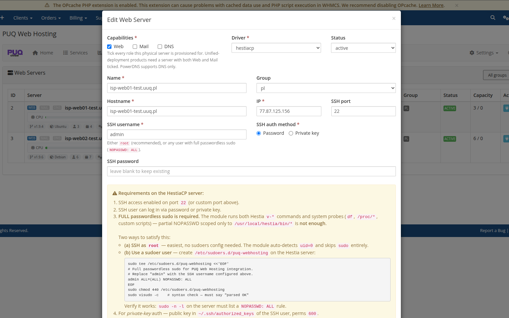This screenshot has width=509, height=318.
Task: Open the Orders menu
Action: (x=51, y=18)
